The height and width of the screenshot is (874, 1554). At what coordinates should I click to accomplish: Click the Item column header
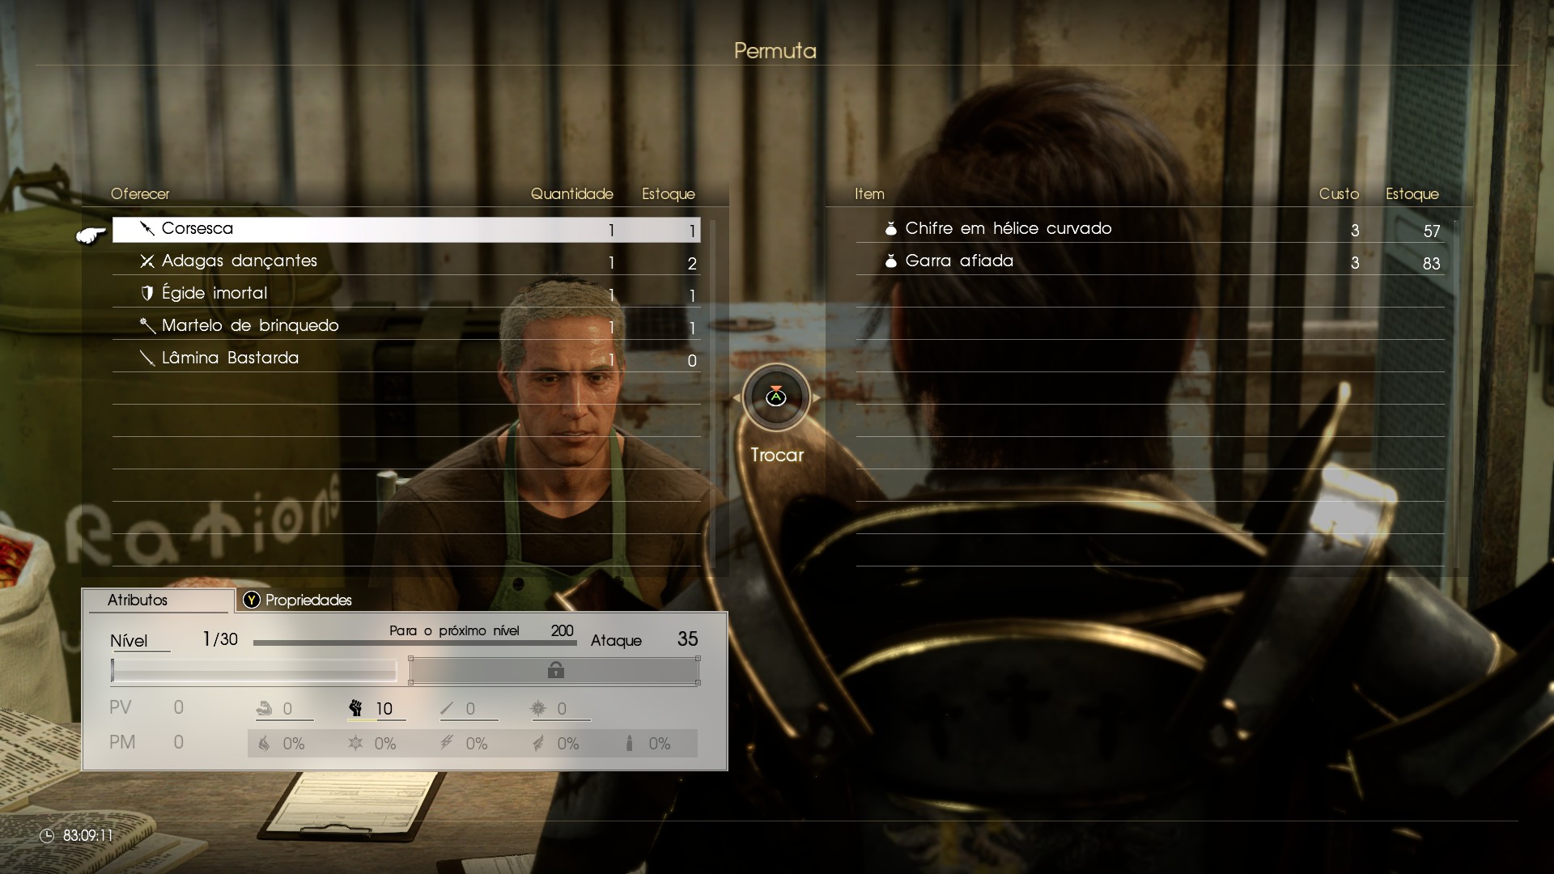coord(869,193)
